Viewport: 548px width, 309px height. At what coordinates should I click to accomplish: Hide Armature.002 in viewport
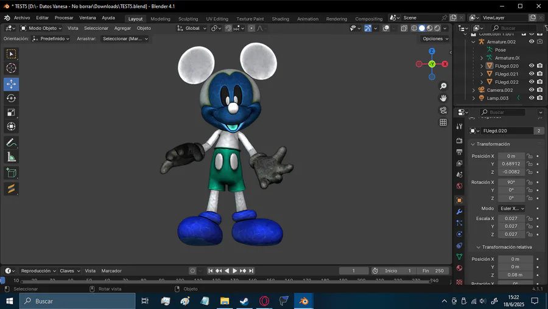(532, 41)
